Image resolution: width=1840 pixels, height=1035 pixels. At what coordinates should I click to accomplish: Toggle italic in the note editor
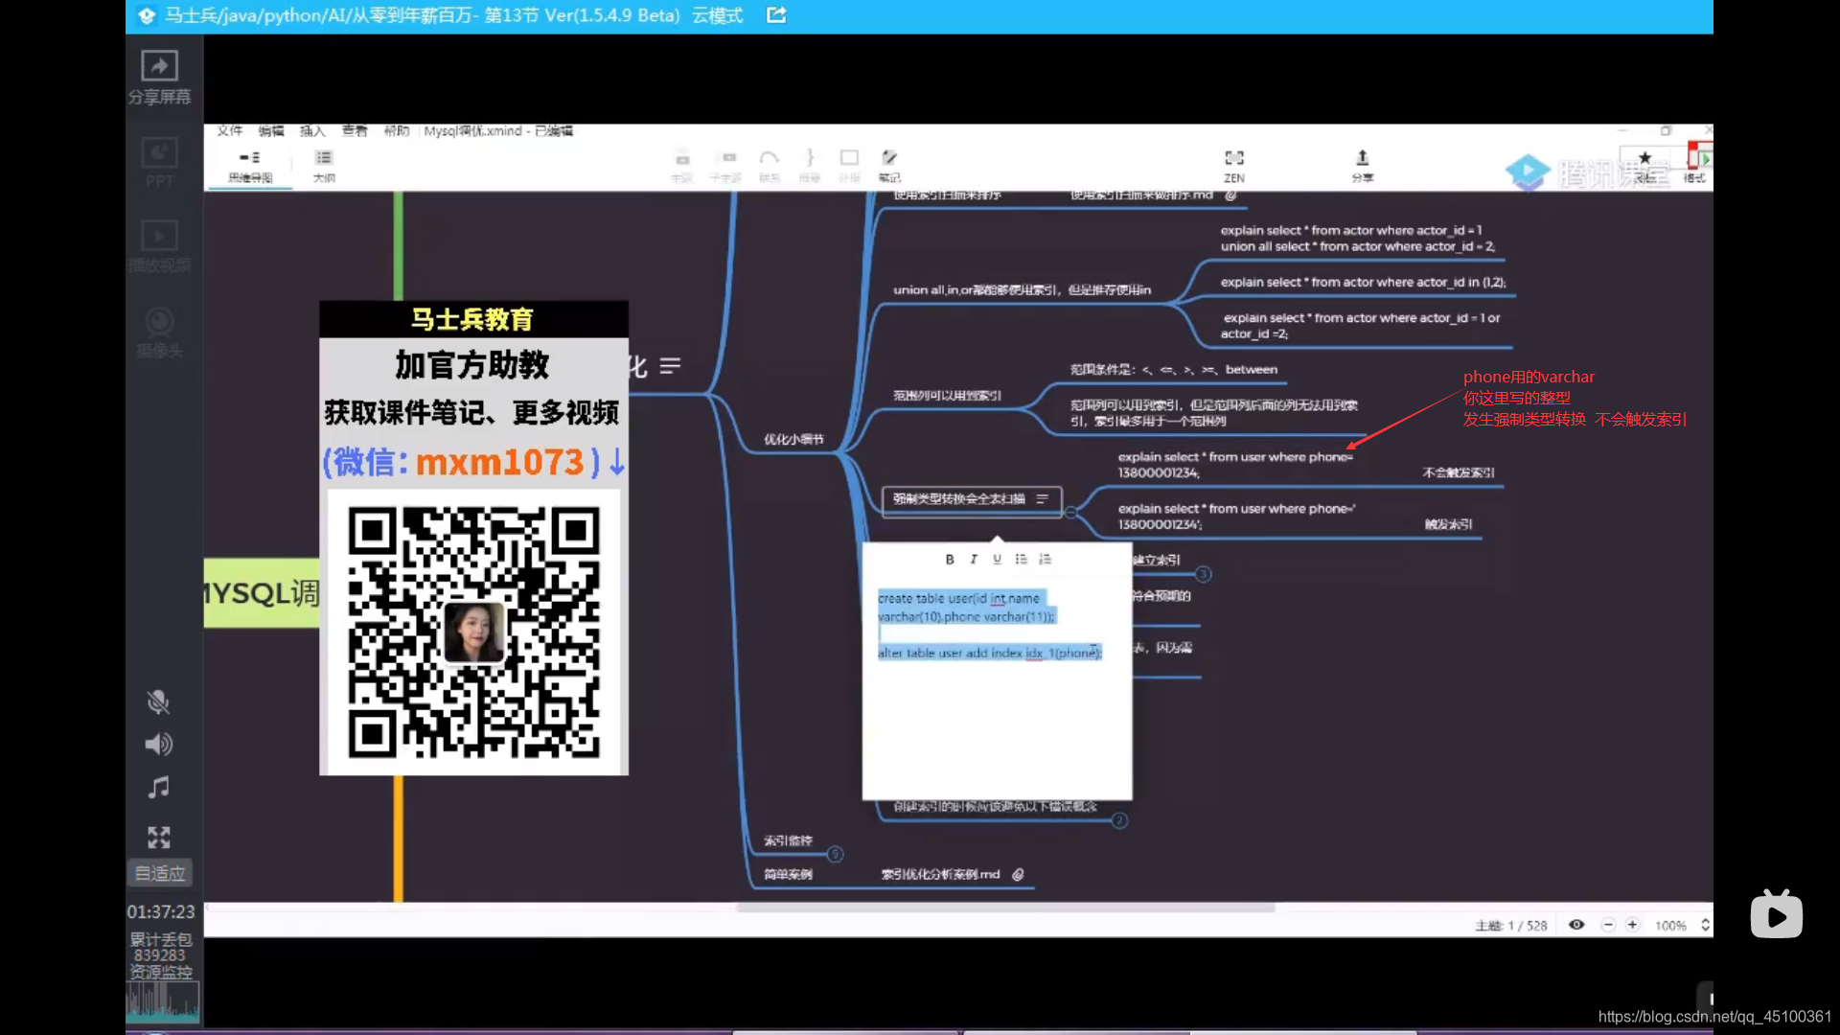[x=974, y=560]
